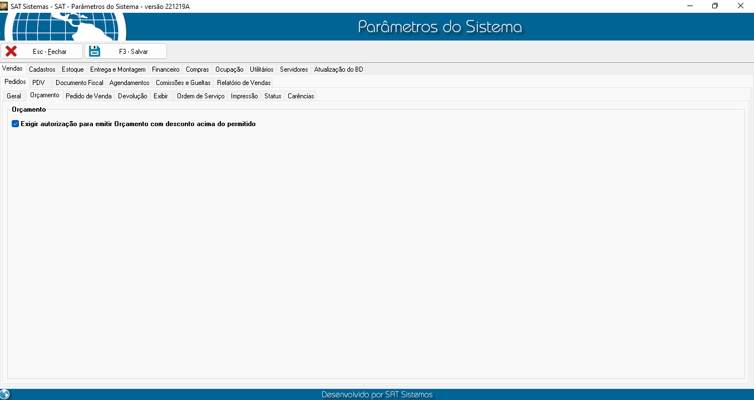The image size is (754, 400).
Task: Switch to the Estoque tab
Action: pos(73,69)
